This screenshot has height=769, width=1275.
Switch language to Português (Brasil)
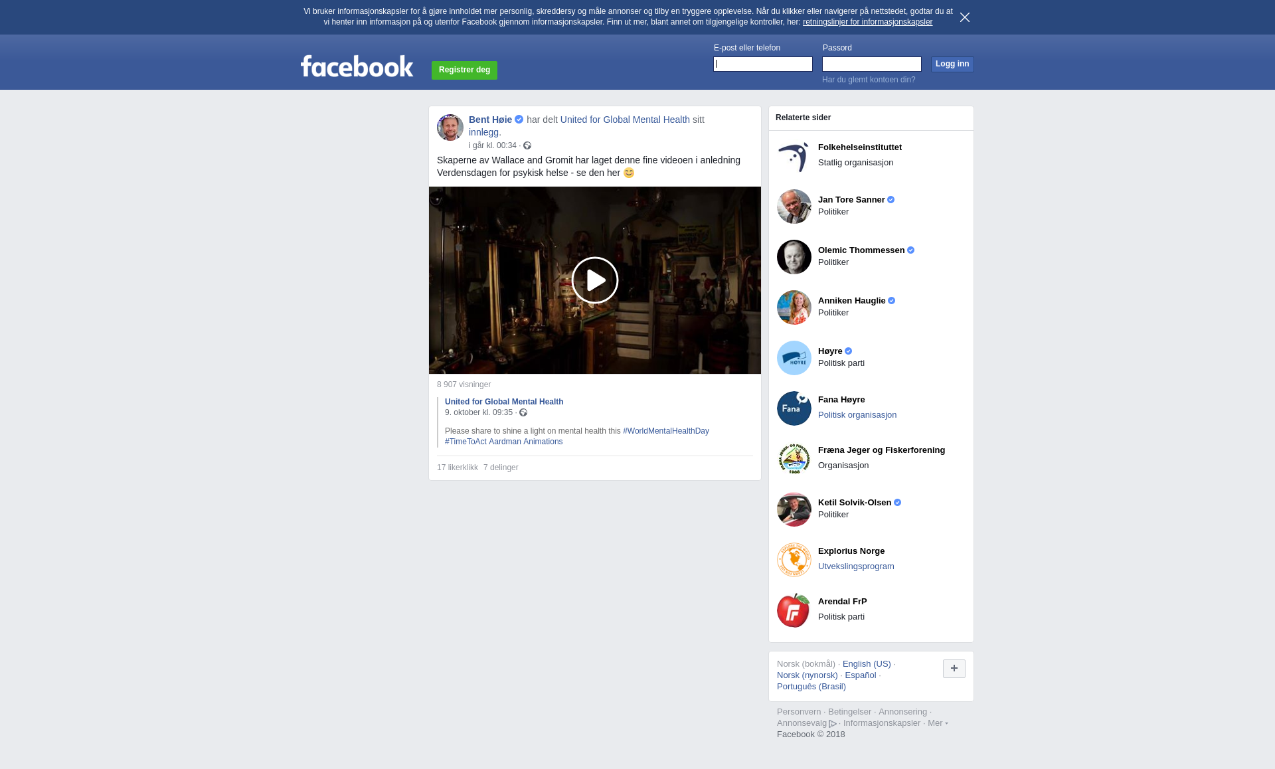(811, 687)
